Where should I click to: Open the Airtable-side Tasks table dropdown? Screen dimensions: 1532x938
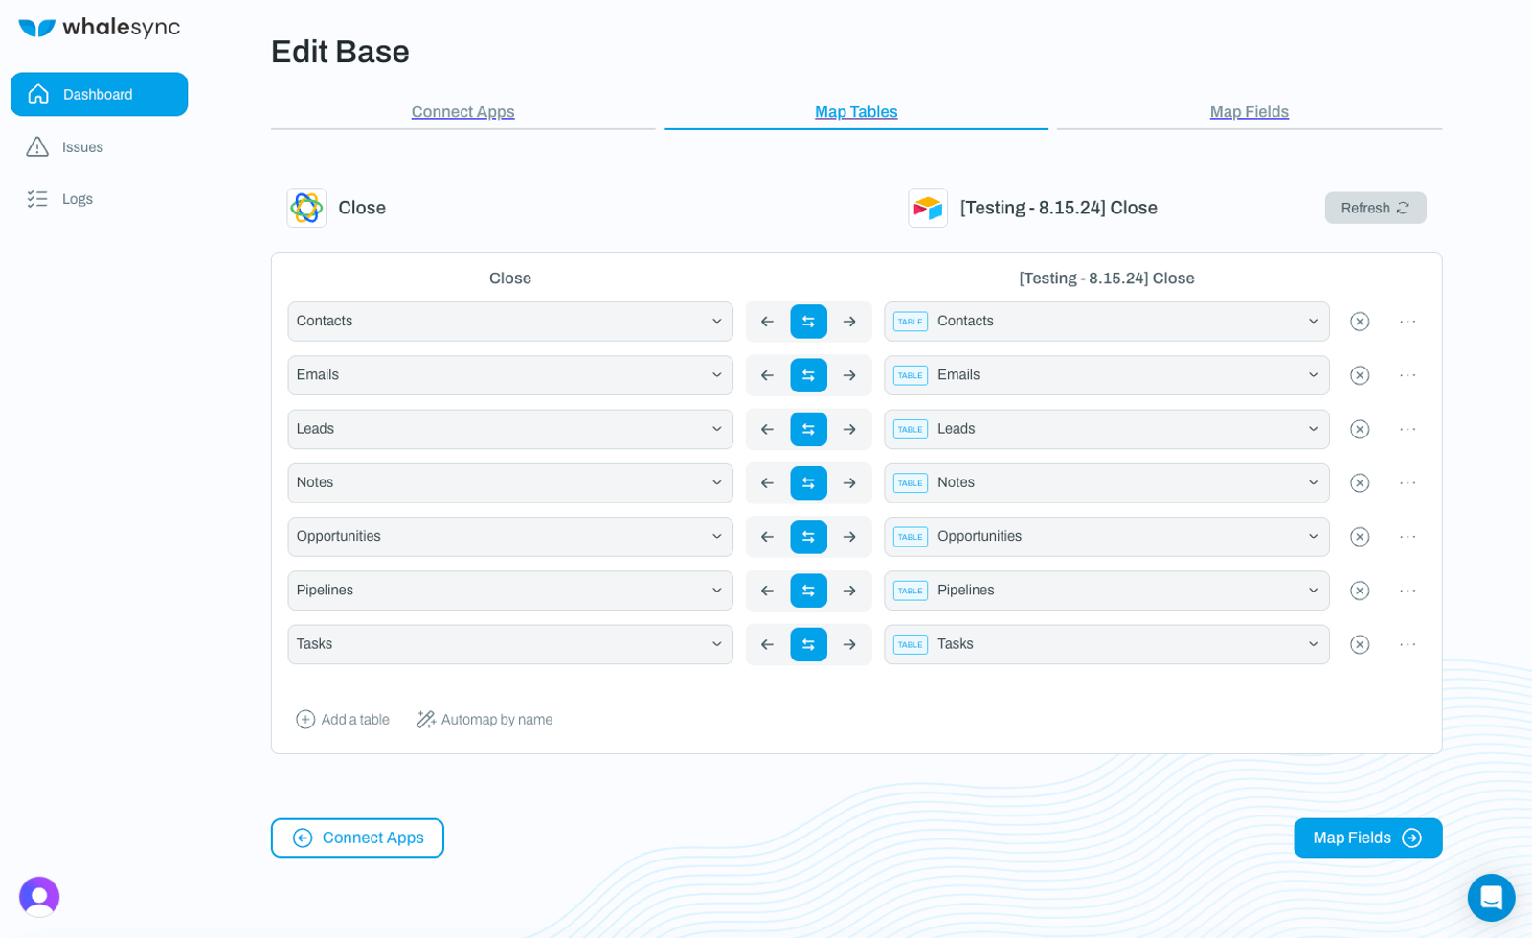[x=1107, y=644]
